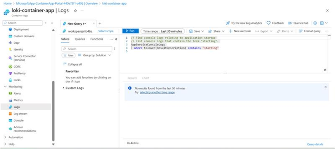335x149 pixels.
Task: Open the Log Analytics settings gear
Action: [315, 23]
